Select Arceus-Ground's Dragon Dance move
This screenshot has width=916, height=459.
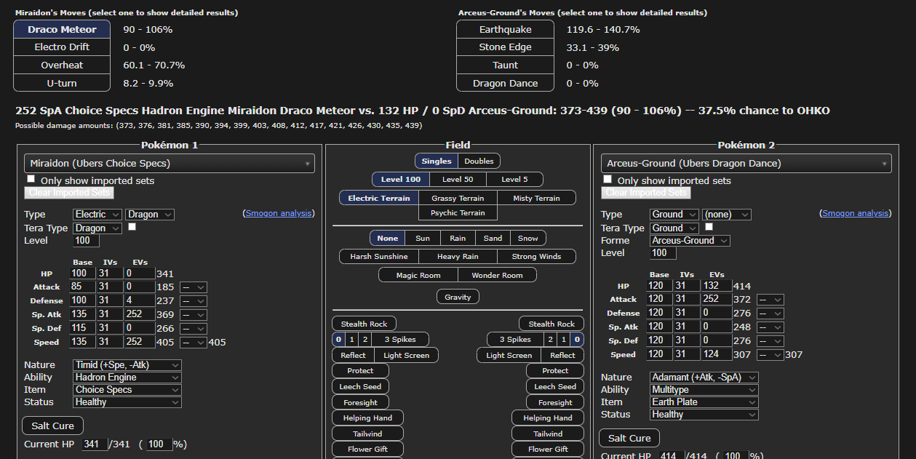point(505,83)
